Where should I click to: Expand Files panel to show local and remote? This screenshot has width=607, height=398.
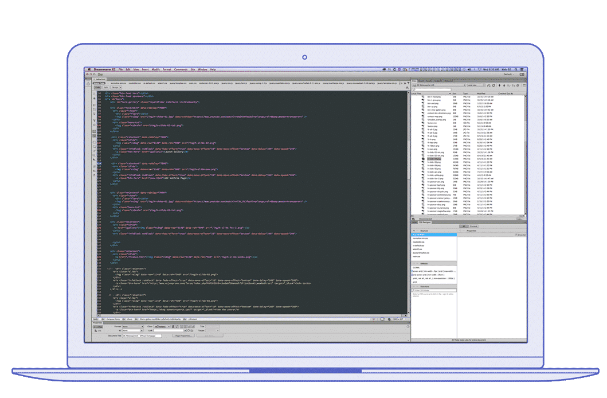(524, 85)
